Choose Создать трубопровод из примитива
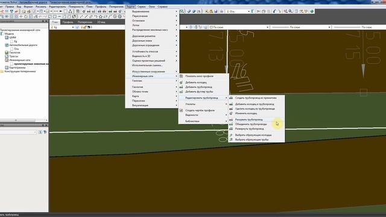This screenshot has height=217, width=386. 256,98
